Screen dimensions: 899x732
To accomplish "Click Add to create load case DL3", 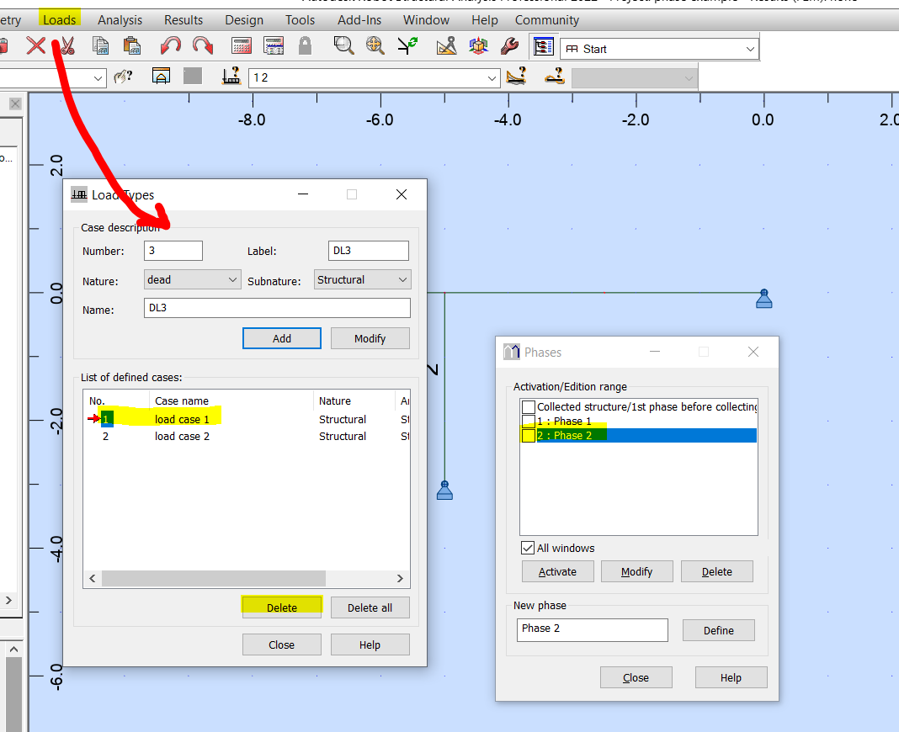I will coord(281,337).
